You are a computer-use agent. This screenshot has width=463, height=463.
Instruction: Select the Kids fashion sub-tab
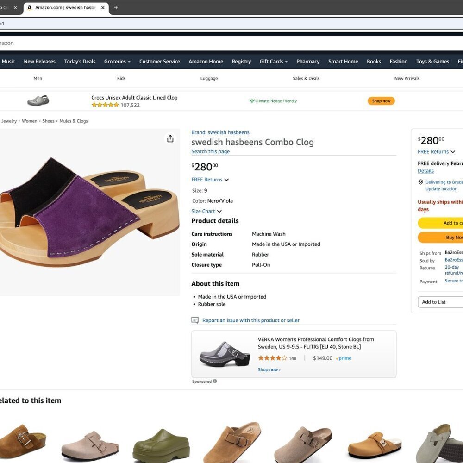[x=121, y=78]
